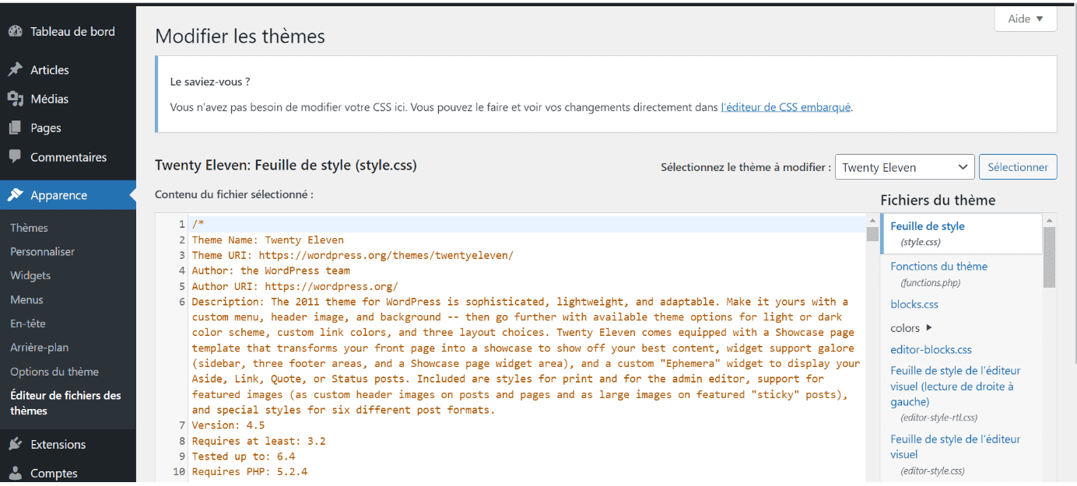Viewport: 1077px width, 486px height.
Task: Click 'Le saviez-vous ?' notice title
Action: tap(210, 81)
